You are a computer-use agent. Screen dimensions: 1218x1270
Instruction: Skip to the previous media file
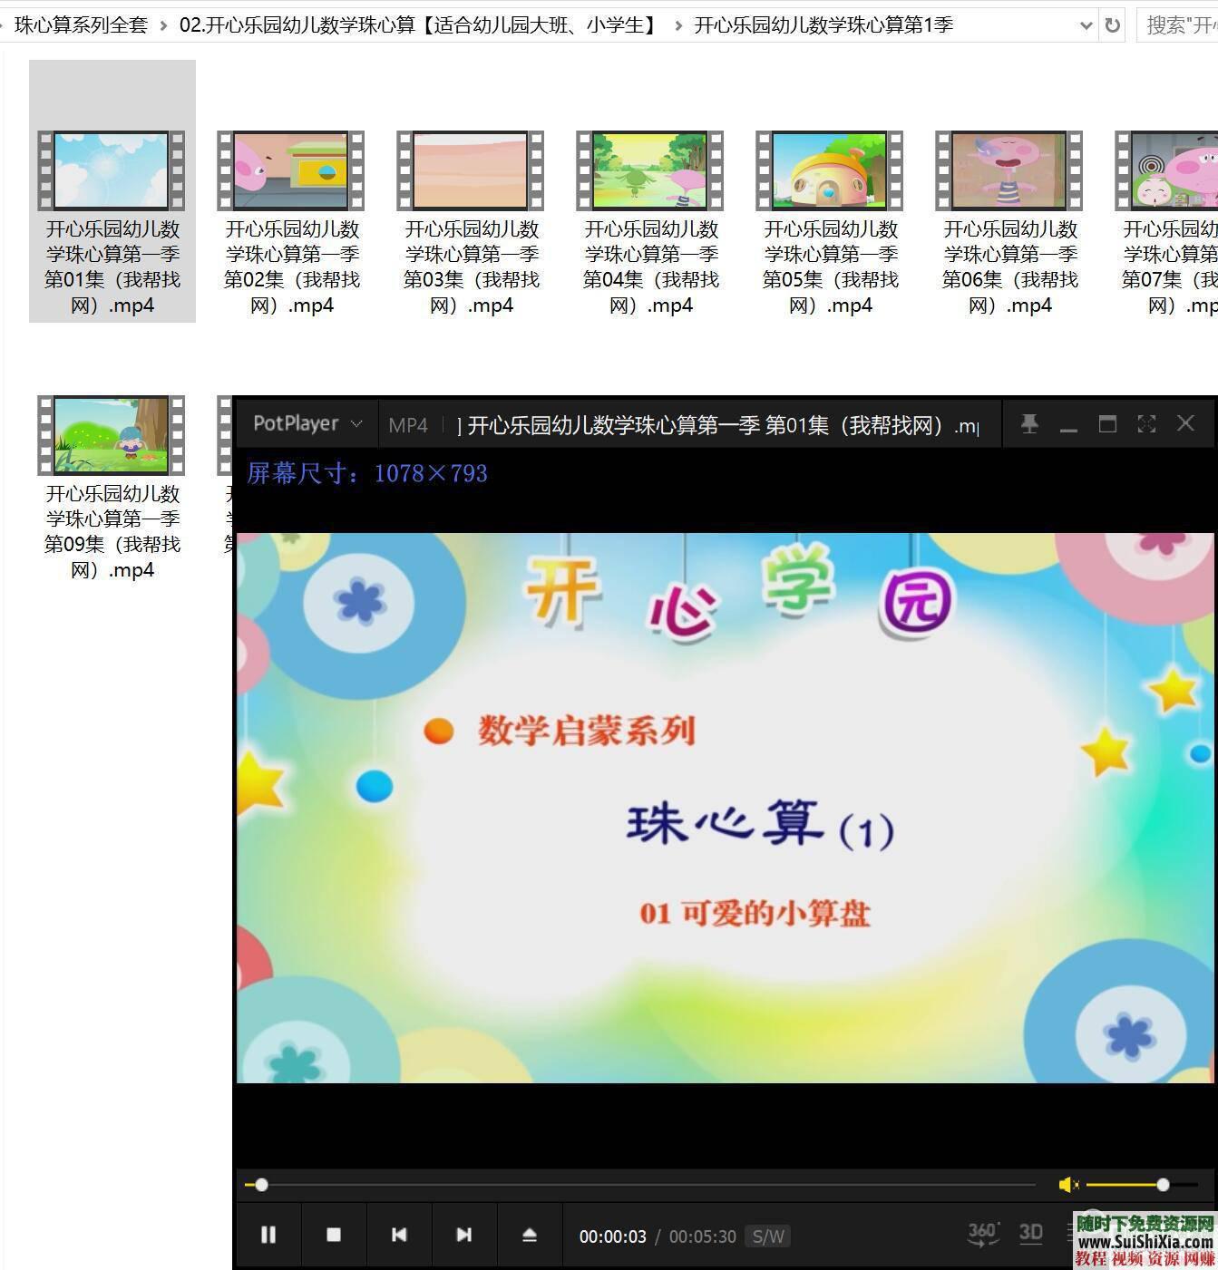pyautogui.click(x=399, y=1235)
